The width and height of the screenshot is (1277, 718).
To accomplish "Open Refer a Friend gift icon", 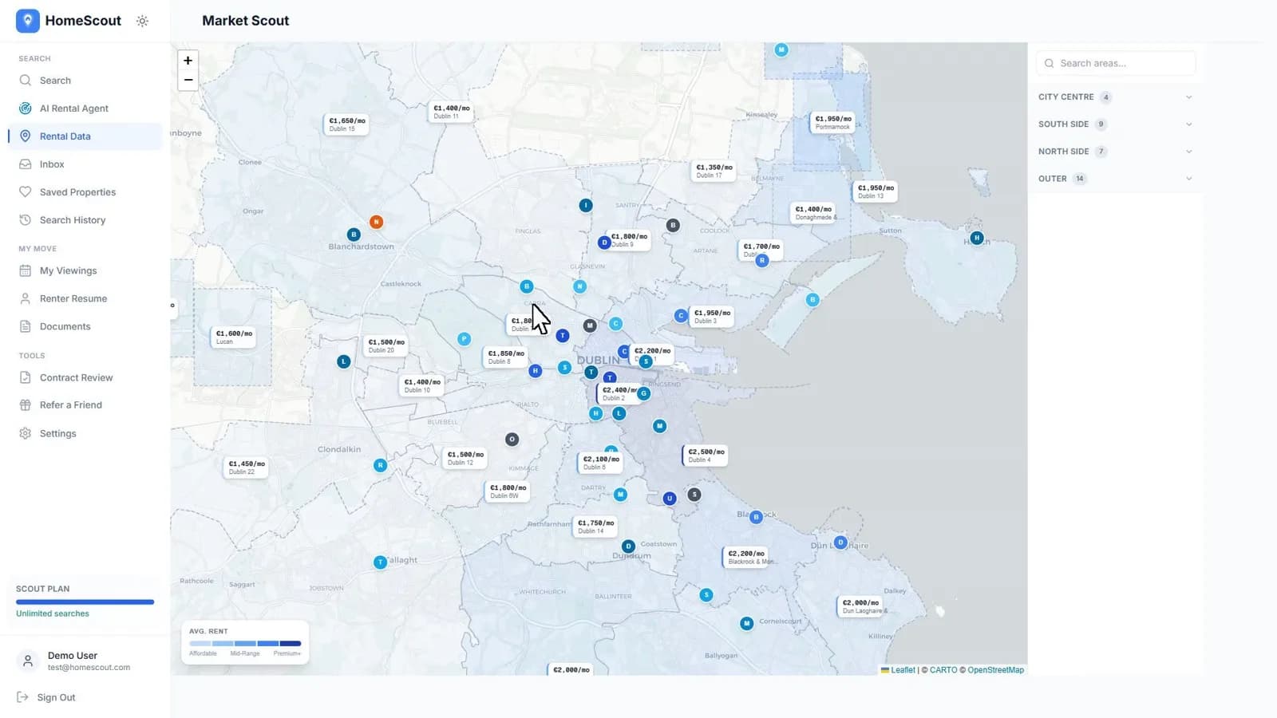I will [26, 405].
